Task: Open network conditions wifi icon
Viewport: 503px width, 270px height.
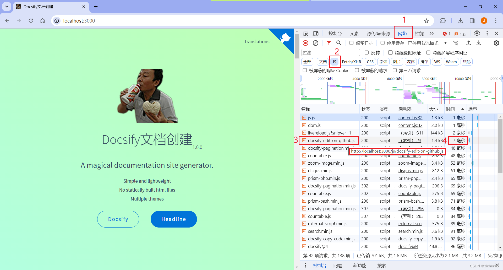Action: [456, 43]
